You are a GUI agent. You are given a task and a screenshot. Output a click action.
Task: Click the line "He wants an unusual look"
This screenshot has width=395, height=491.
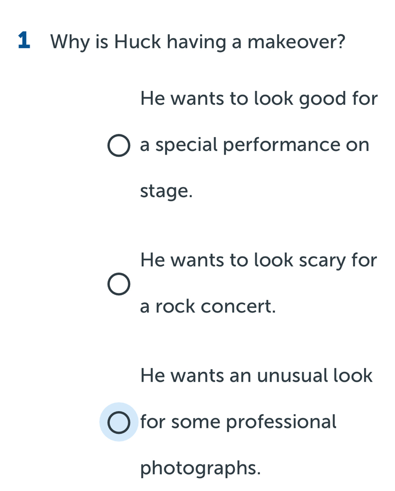click(257, 375)
